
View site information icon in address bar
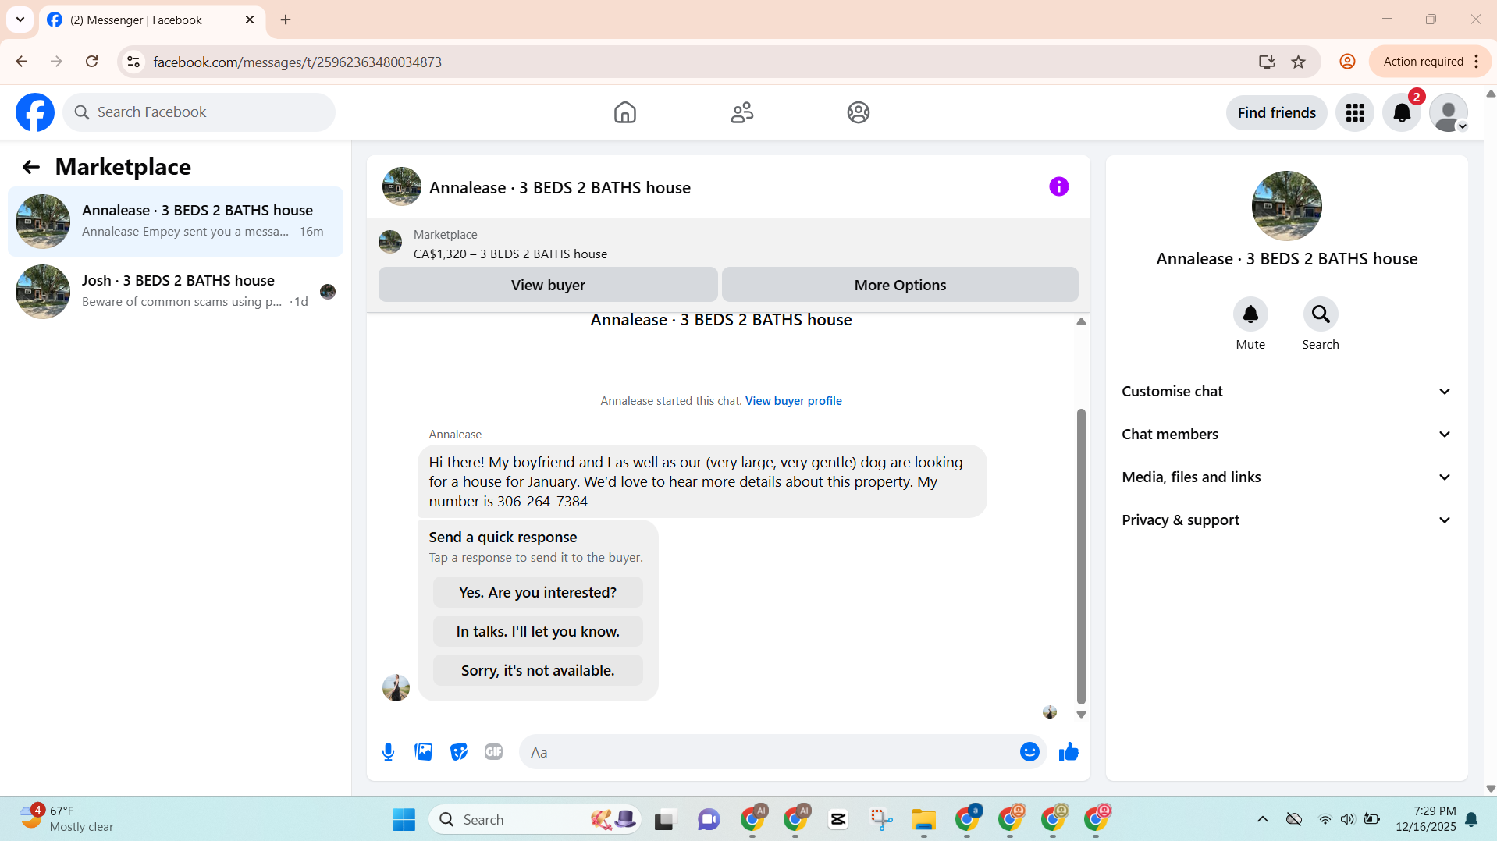(x=134, y=62)
